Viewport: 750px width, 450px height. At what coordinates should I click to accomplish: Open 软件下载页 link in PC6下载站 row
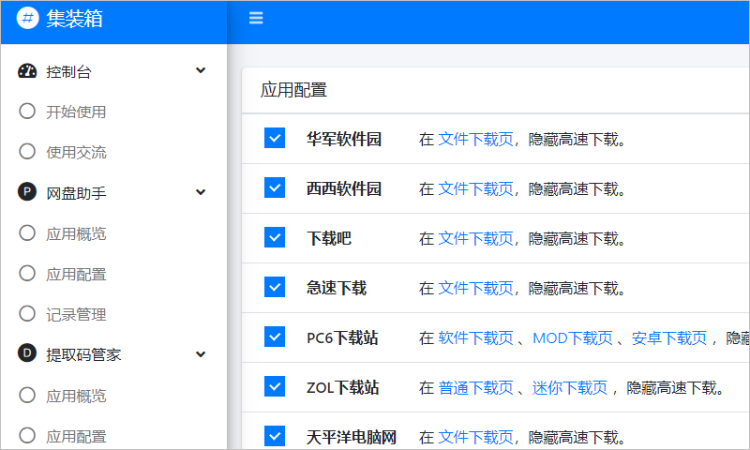point(475,338)
